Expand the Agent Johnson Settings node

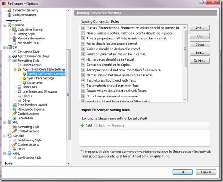[x=10, y=56]
